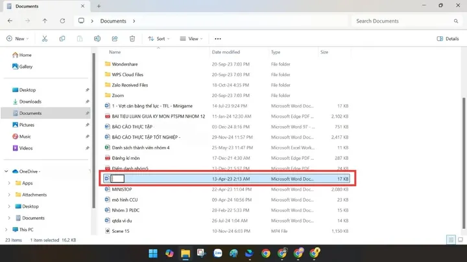Open Snipping Tool on the taskbar
Viewport: 467px width, 262px height.
(x=201, y=254)
